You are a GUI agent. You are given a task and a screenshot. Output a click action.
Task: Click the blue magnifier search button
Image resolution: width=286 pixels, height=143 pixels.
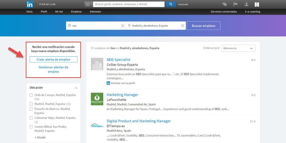(x=171, y=4)
